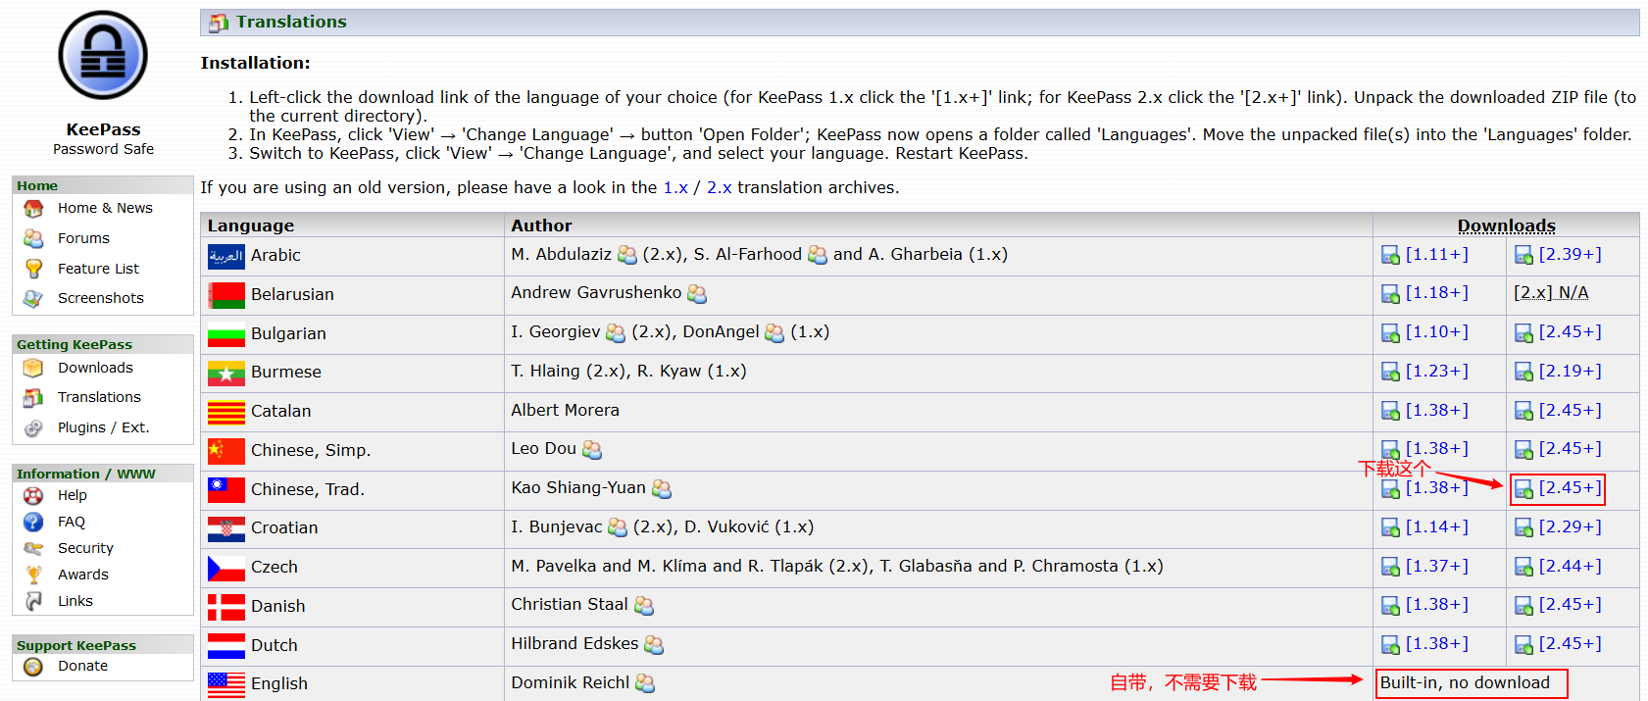Open Screenshots page

coord(101,298)
